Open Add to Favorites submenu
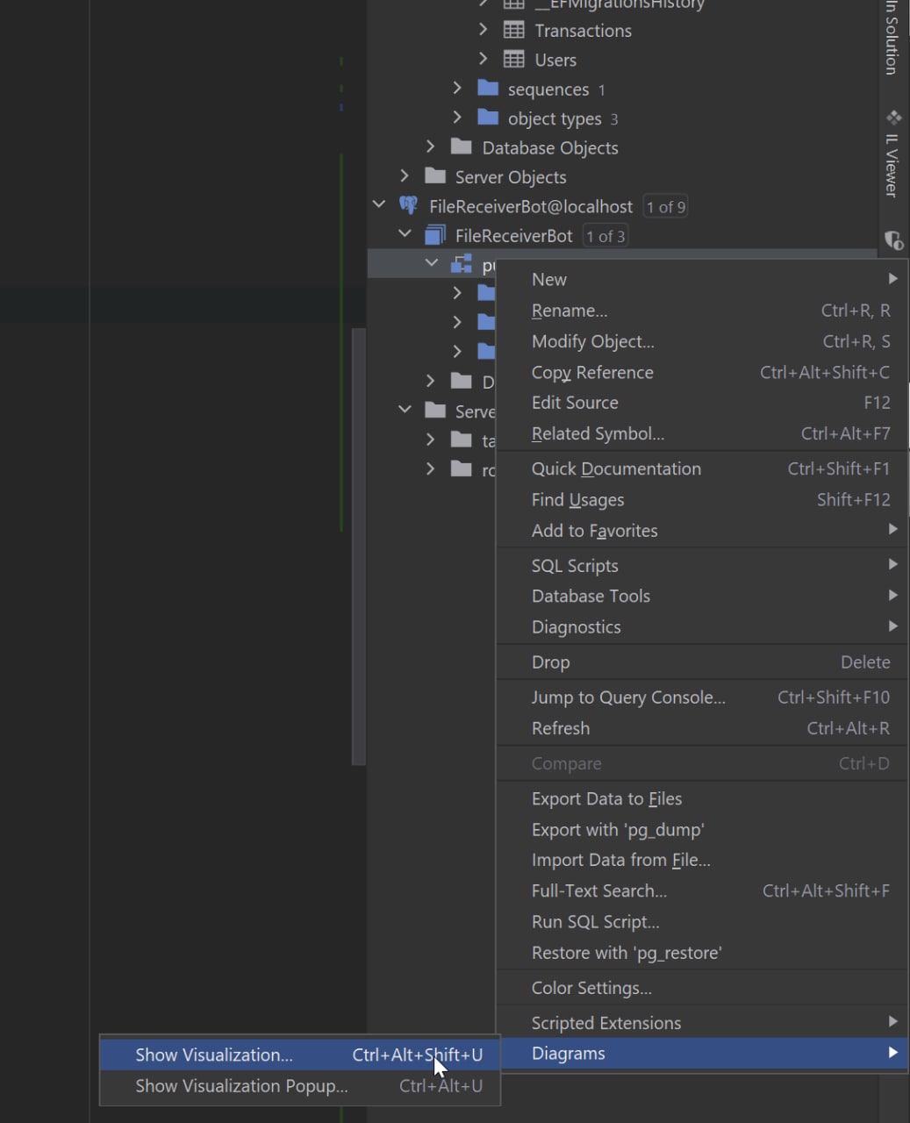 pyautogui.click(x=702, y=530)
